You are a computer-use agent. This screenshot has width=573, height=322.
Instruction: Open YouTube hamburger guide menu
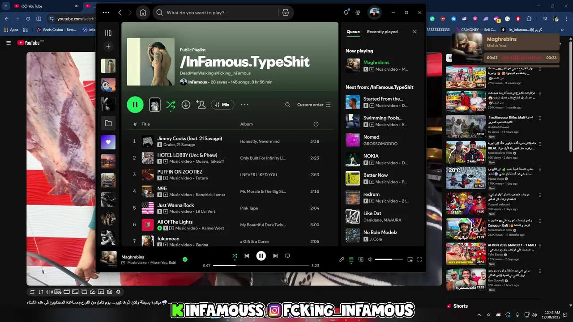click(x=9, y=43)
